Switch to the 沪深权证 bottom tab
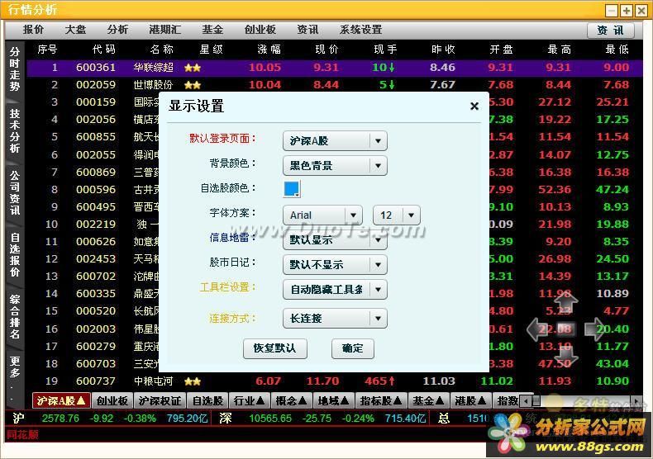The height and width of the screenshot is (459, 653). 160,400
